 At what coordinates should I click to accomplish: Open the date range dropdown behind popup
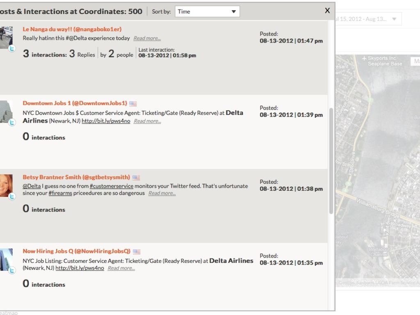[394, 19]
